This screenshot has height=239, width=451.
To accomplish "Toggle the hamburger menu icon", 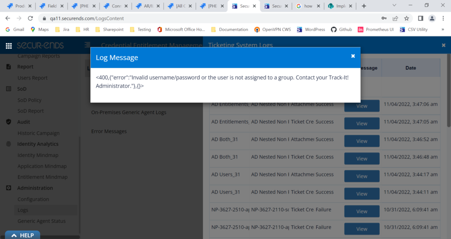I will coord(88,44).
